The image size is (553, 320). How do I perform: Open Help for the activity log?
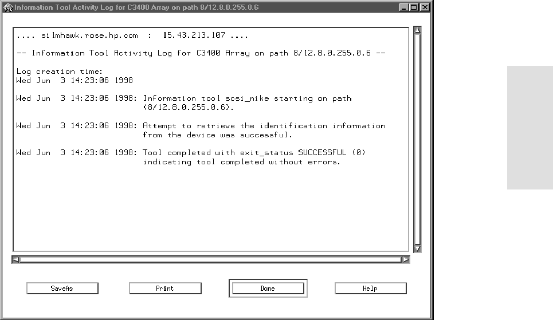(x=370, y=289)
